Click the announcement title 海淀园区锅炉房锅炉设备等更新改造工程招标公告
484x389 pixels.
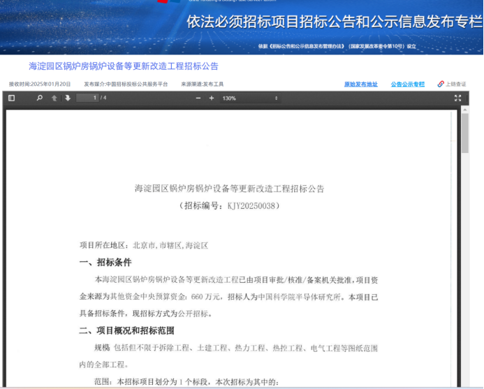[123, 66]
